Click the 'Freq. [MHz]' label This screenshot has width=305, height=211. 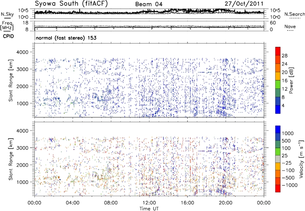pyautogui.click(x=7, y=26)
